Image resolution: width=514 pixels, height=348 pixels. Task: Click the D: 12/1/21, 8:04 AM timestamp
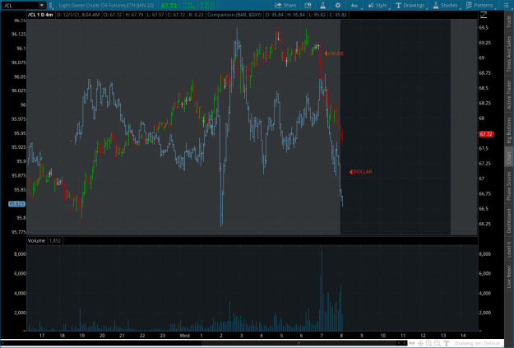pos(78,15)
